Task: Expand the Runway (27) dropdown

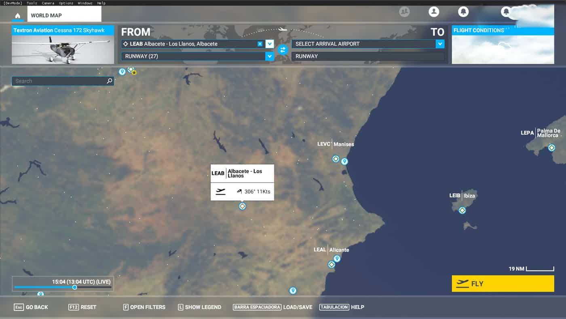Action: coord(270,56)
